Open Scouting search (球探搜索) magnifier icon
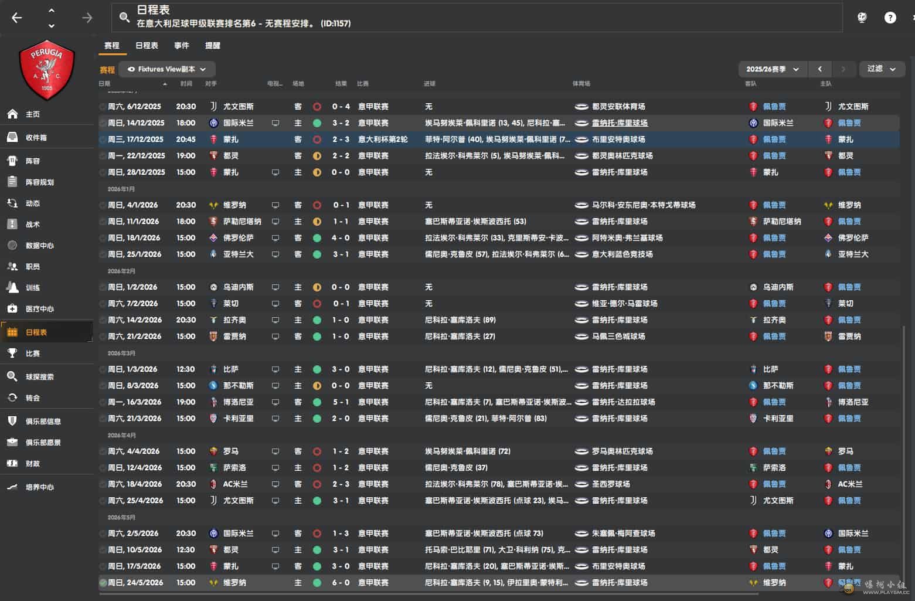Image resolution: width=915 pixels, height=601 pixels. point(12,376)
